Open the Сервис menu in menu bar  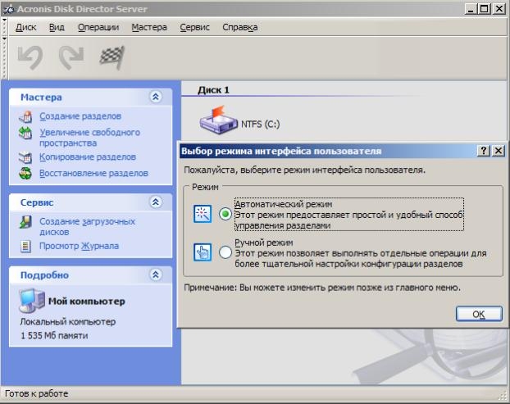[x=195, y=27]
